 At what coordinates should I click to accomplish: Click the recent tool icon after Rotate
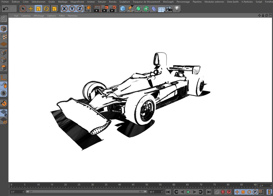(54, 9)
